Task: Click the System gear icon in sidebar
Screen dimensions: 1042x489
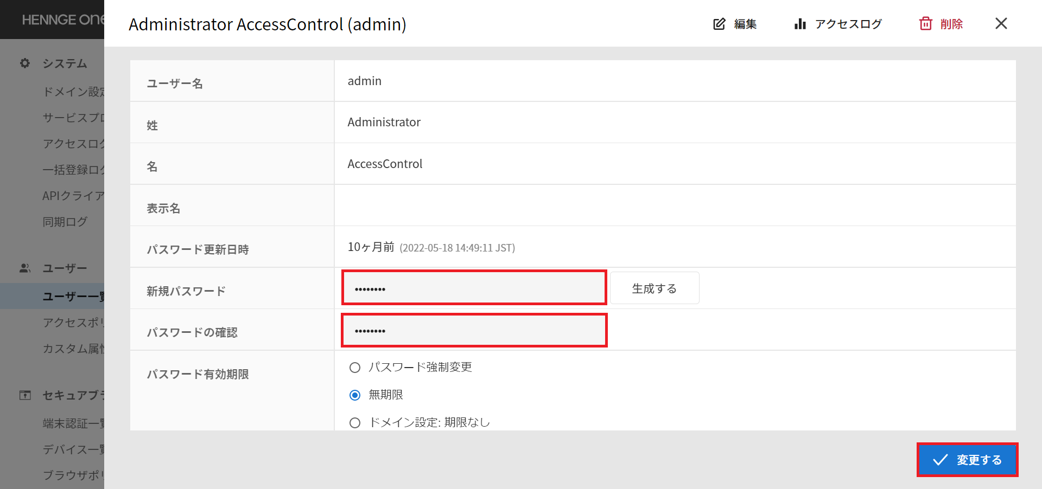Action: pos(25,63)
